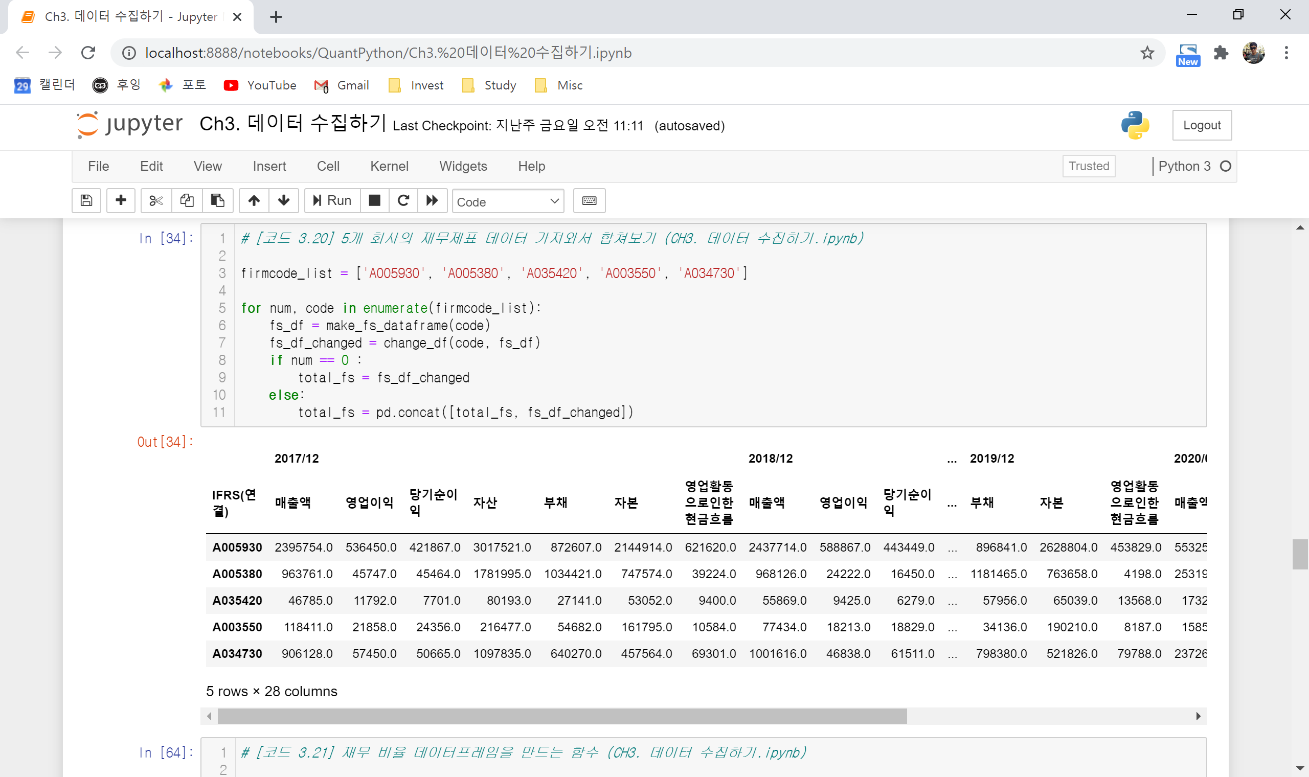Screen dimensions: 1309x777
Task: Paste cells below icon
Action: click(x=217, y=201)
